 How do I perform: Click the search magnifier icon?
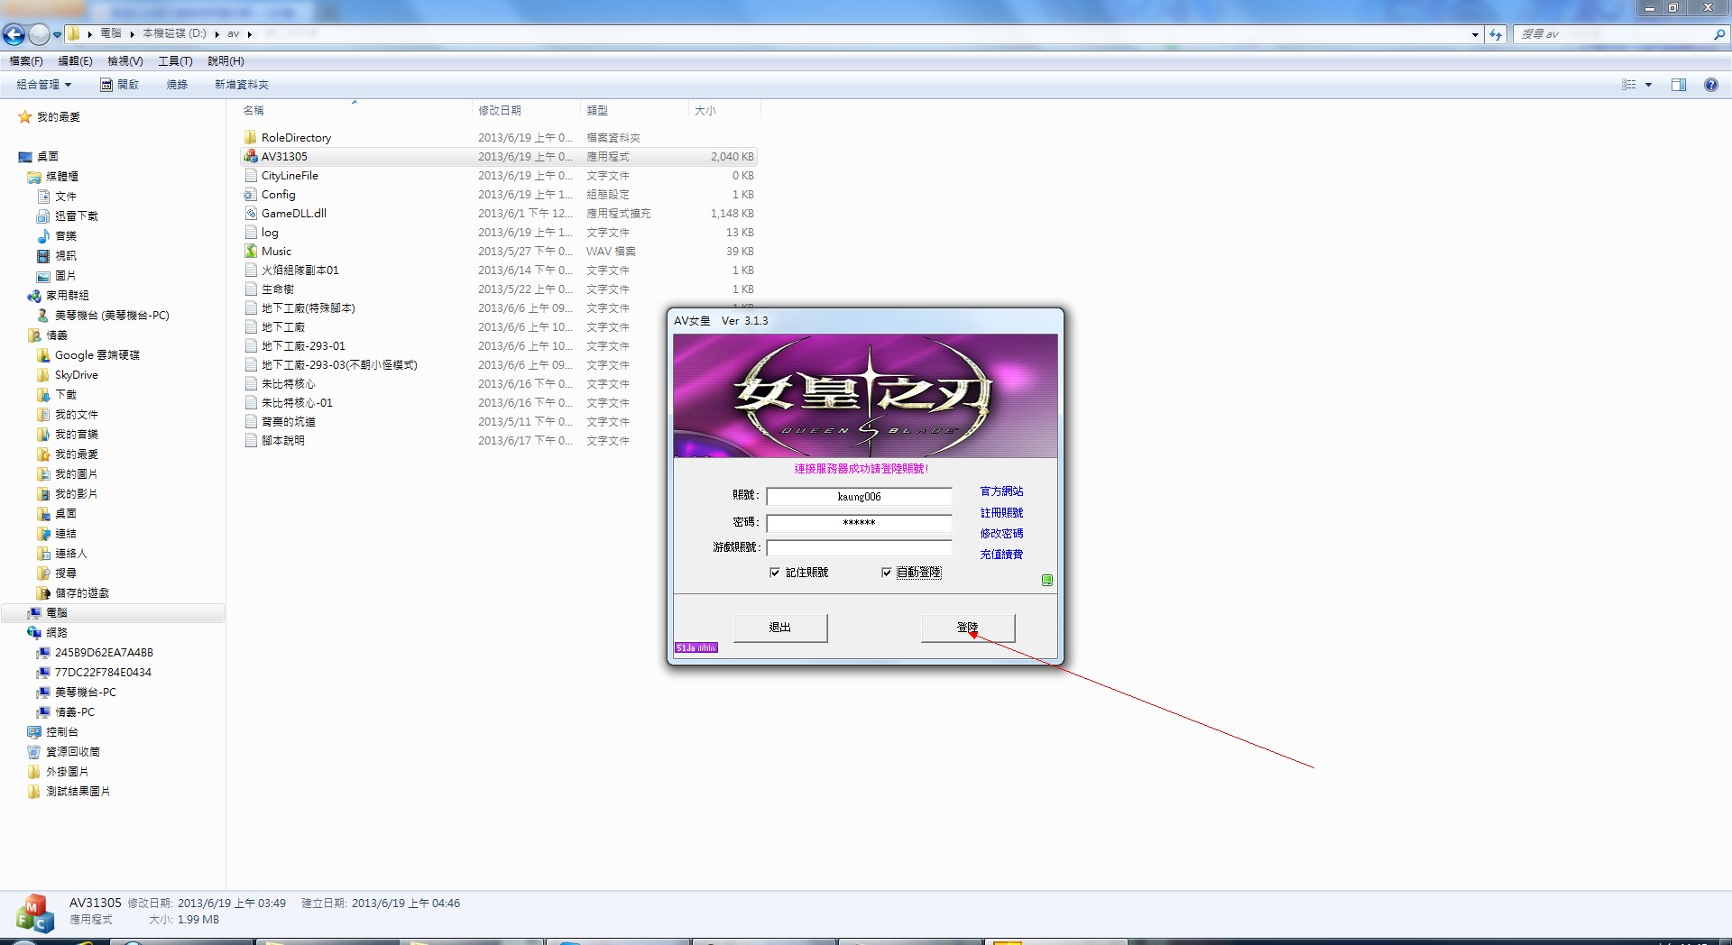pyautogui.click(x=1719, y=34)
